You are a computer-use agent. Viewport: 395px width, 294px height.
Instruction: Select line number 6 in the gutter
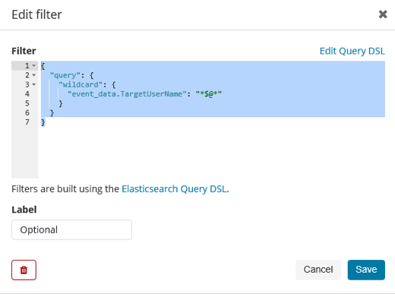(x=27, y=112)
